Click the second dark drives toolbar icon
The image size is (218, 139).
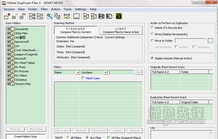109,16
